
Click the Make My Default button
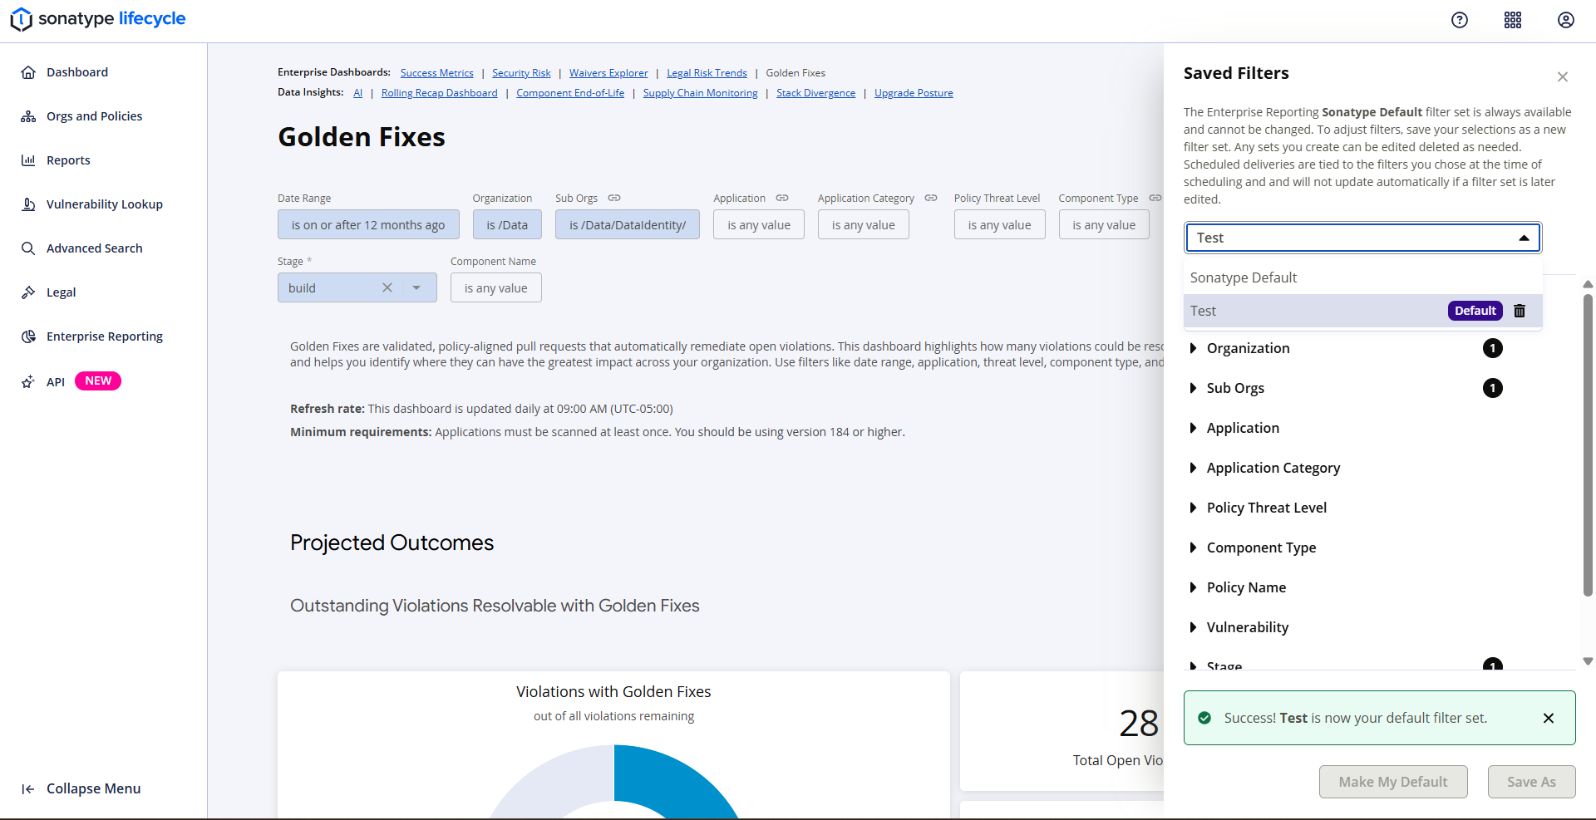[x=1393, y=782]
